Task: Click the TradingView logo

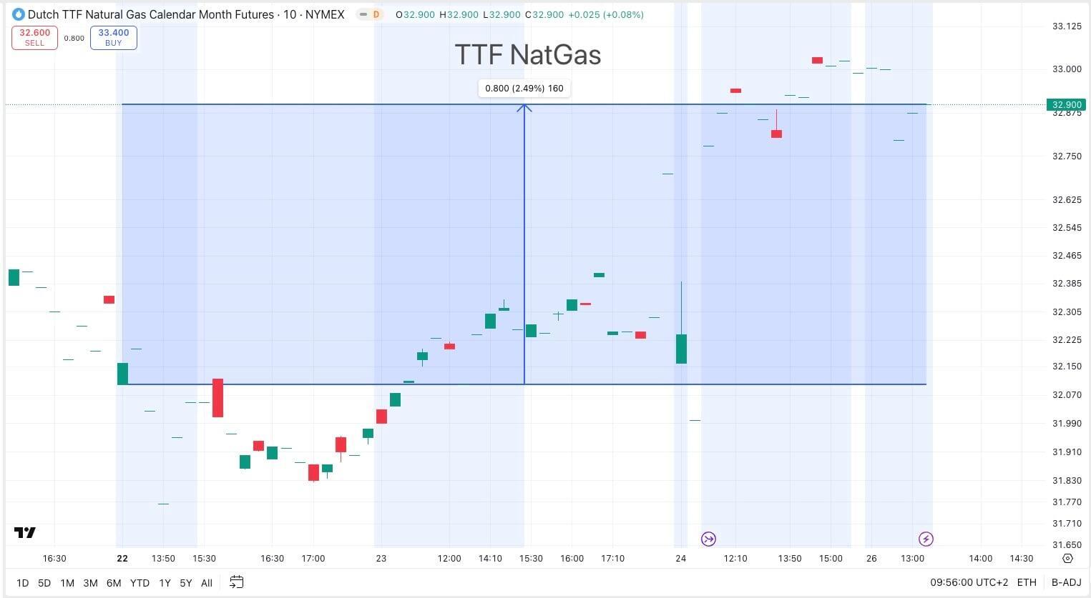Action: coord(25,533)
